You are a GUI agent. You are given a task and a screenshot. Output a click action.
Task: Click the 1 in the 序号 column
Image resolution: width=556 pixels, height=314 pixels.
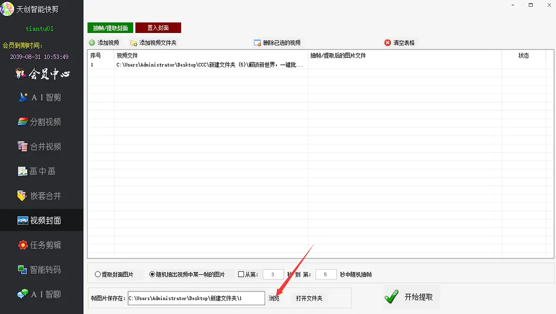coord(92,64)
